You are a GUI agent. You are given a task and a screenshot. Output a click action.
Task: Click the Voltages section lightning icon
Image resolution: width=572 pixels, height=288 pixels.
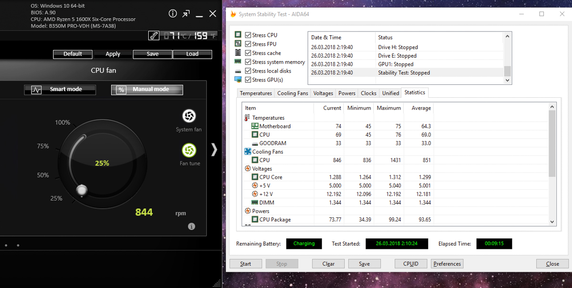[247, 169]
